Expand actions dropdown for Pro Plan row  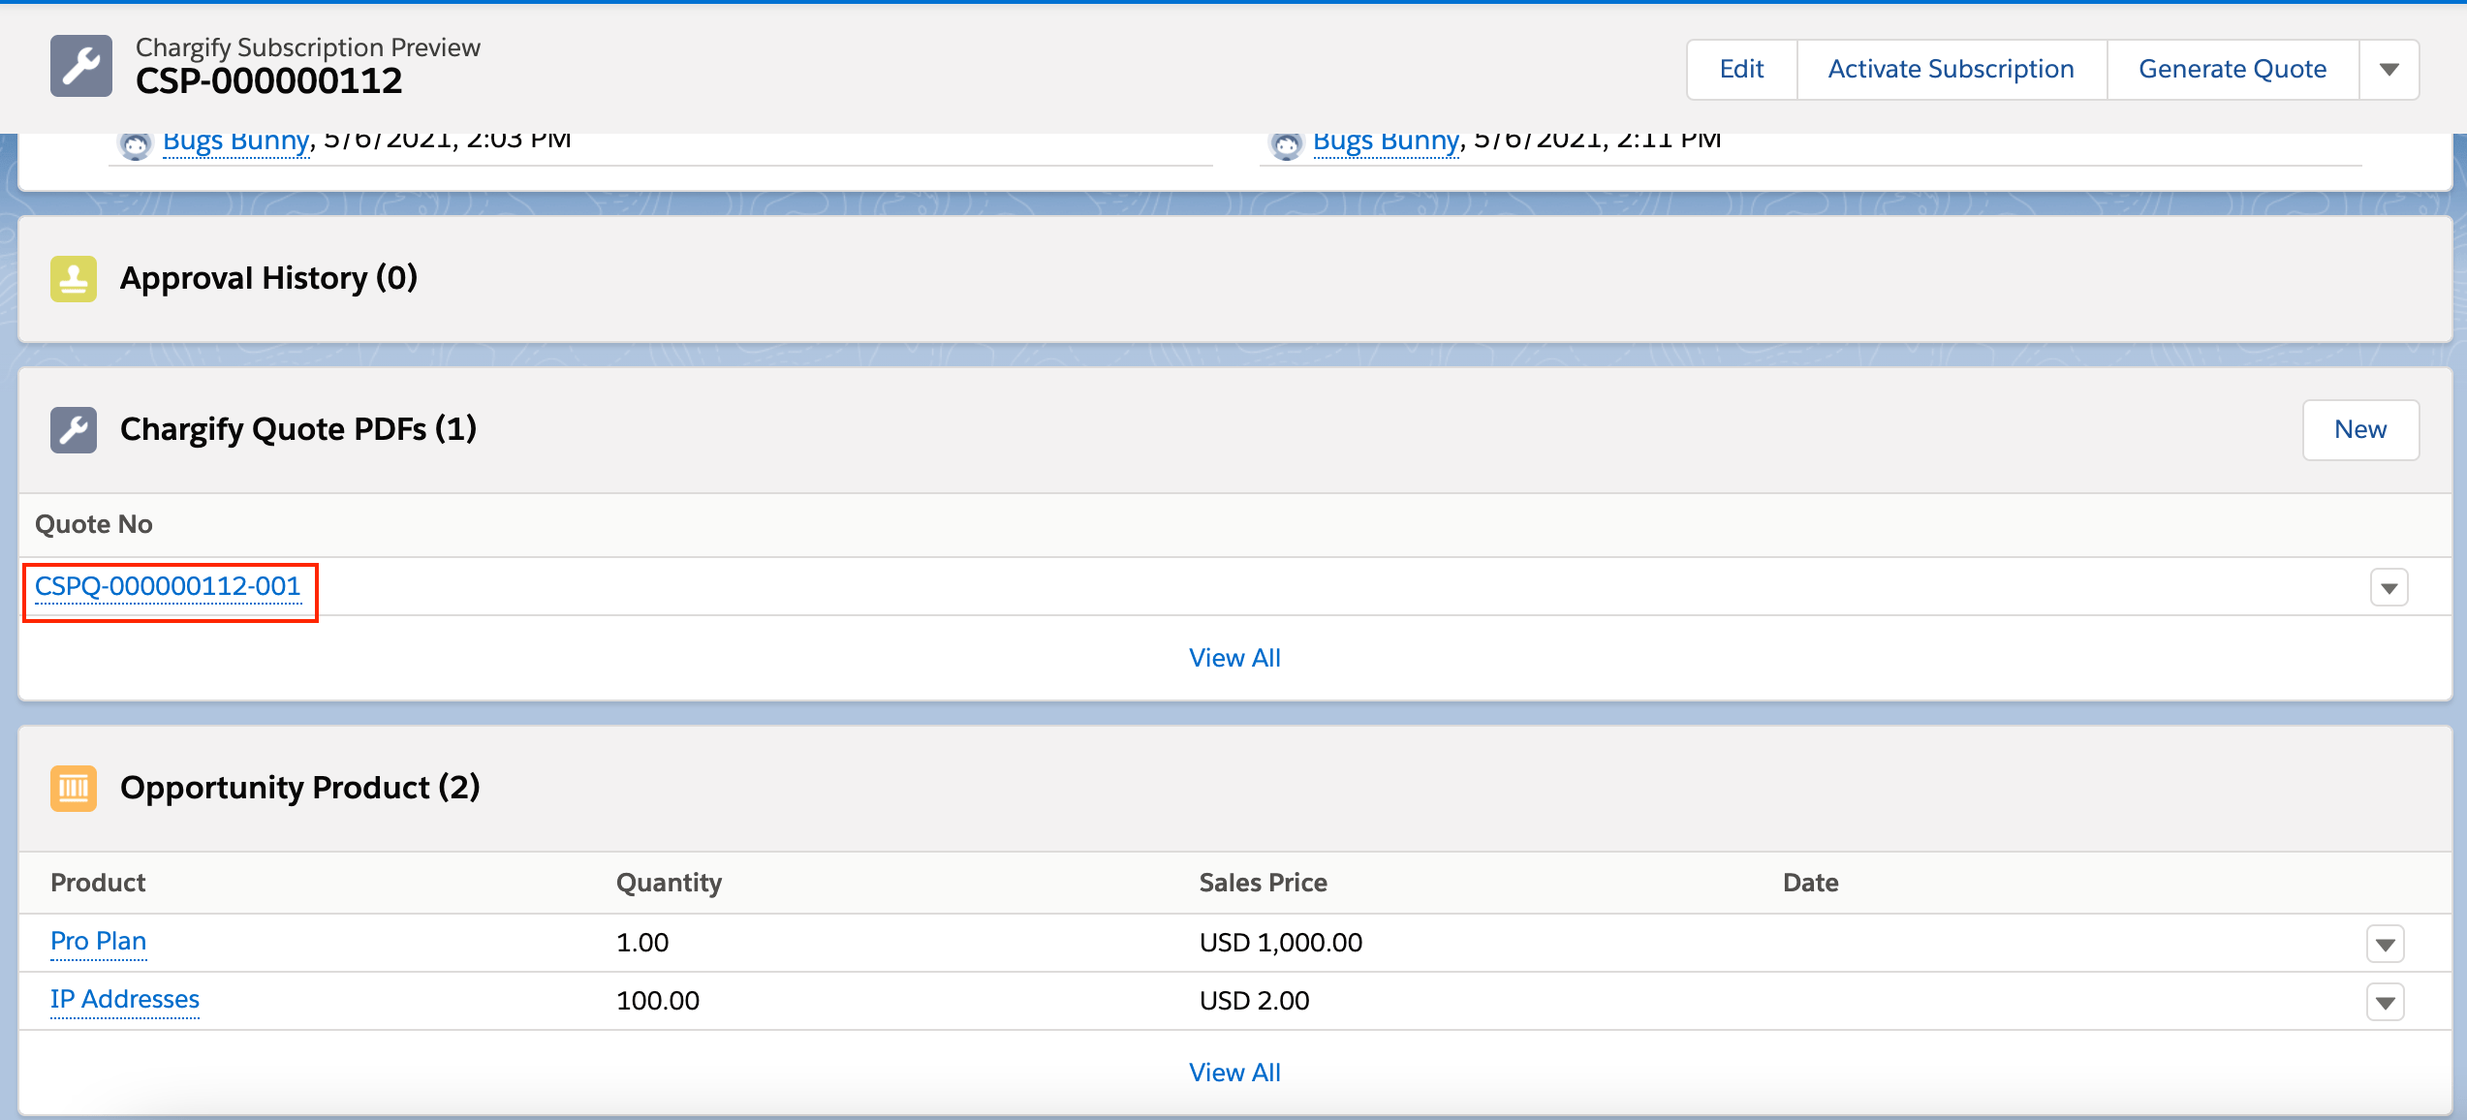(2385, 944)
